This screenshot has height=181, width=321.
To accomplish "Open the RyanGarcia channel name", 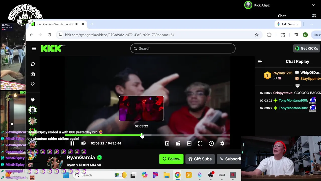I will tap(81, 158).
